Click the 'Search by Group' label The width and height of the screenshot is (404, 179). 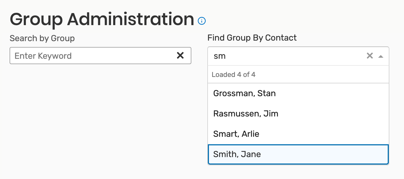[x=42, y=38]
